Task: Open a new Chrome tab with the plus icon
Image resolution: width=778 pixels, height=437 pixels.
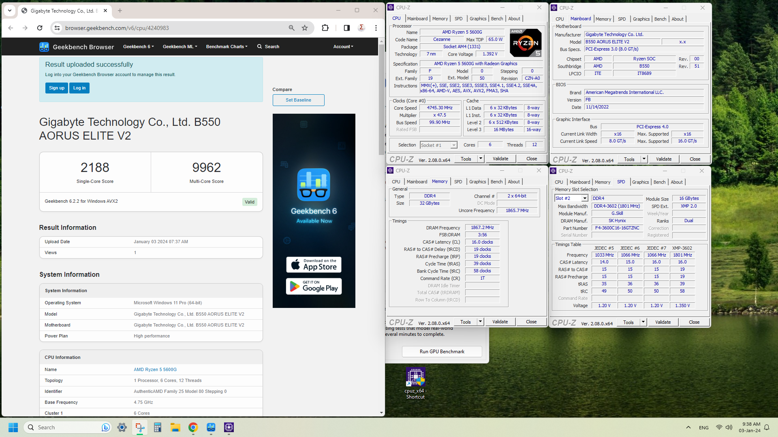Action: (120, 11)
